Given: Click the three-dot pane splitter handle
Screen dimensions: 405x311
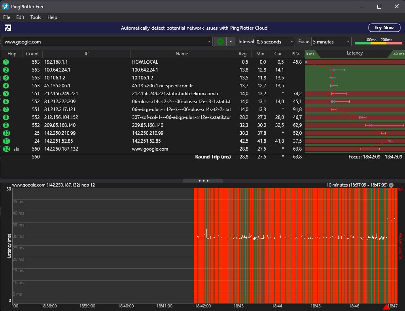Looking at the screenshot, I should 203,181.
